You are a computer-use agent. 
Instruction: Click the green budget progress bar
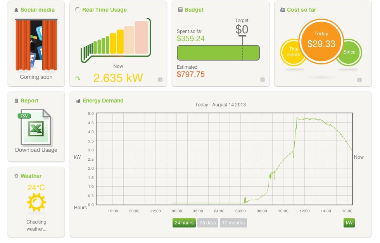click(x=218, y=53)
